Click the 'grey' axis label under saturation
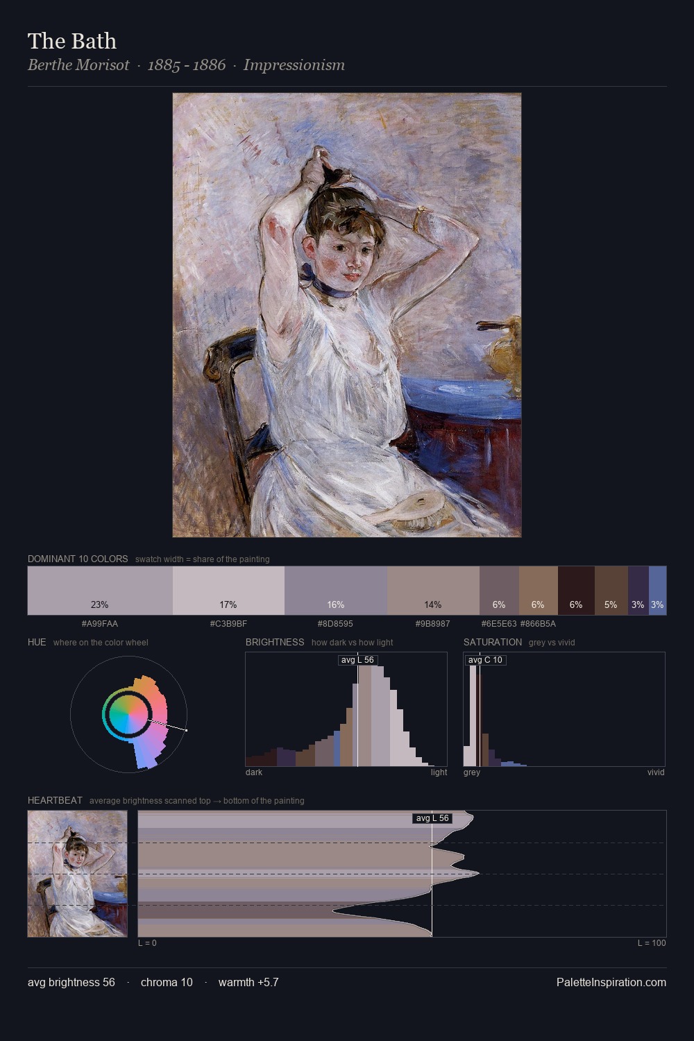Image resolution: width=694 pixels, height=1041 pixels. coord(472,772)
